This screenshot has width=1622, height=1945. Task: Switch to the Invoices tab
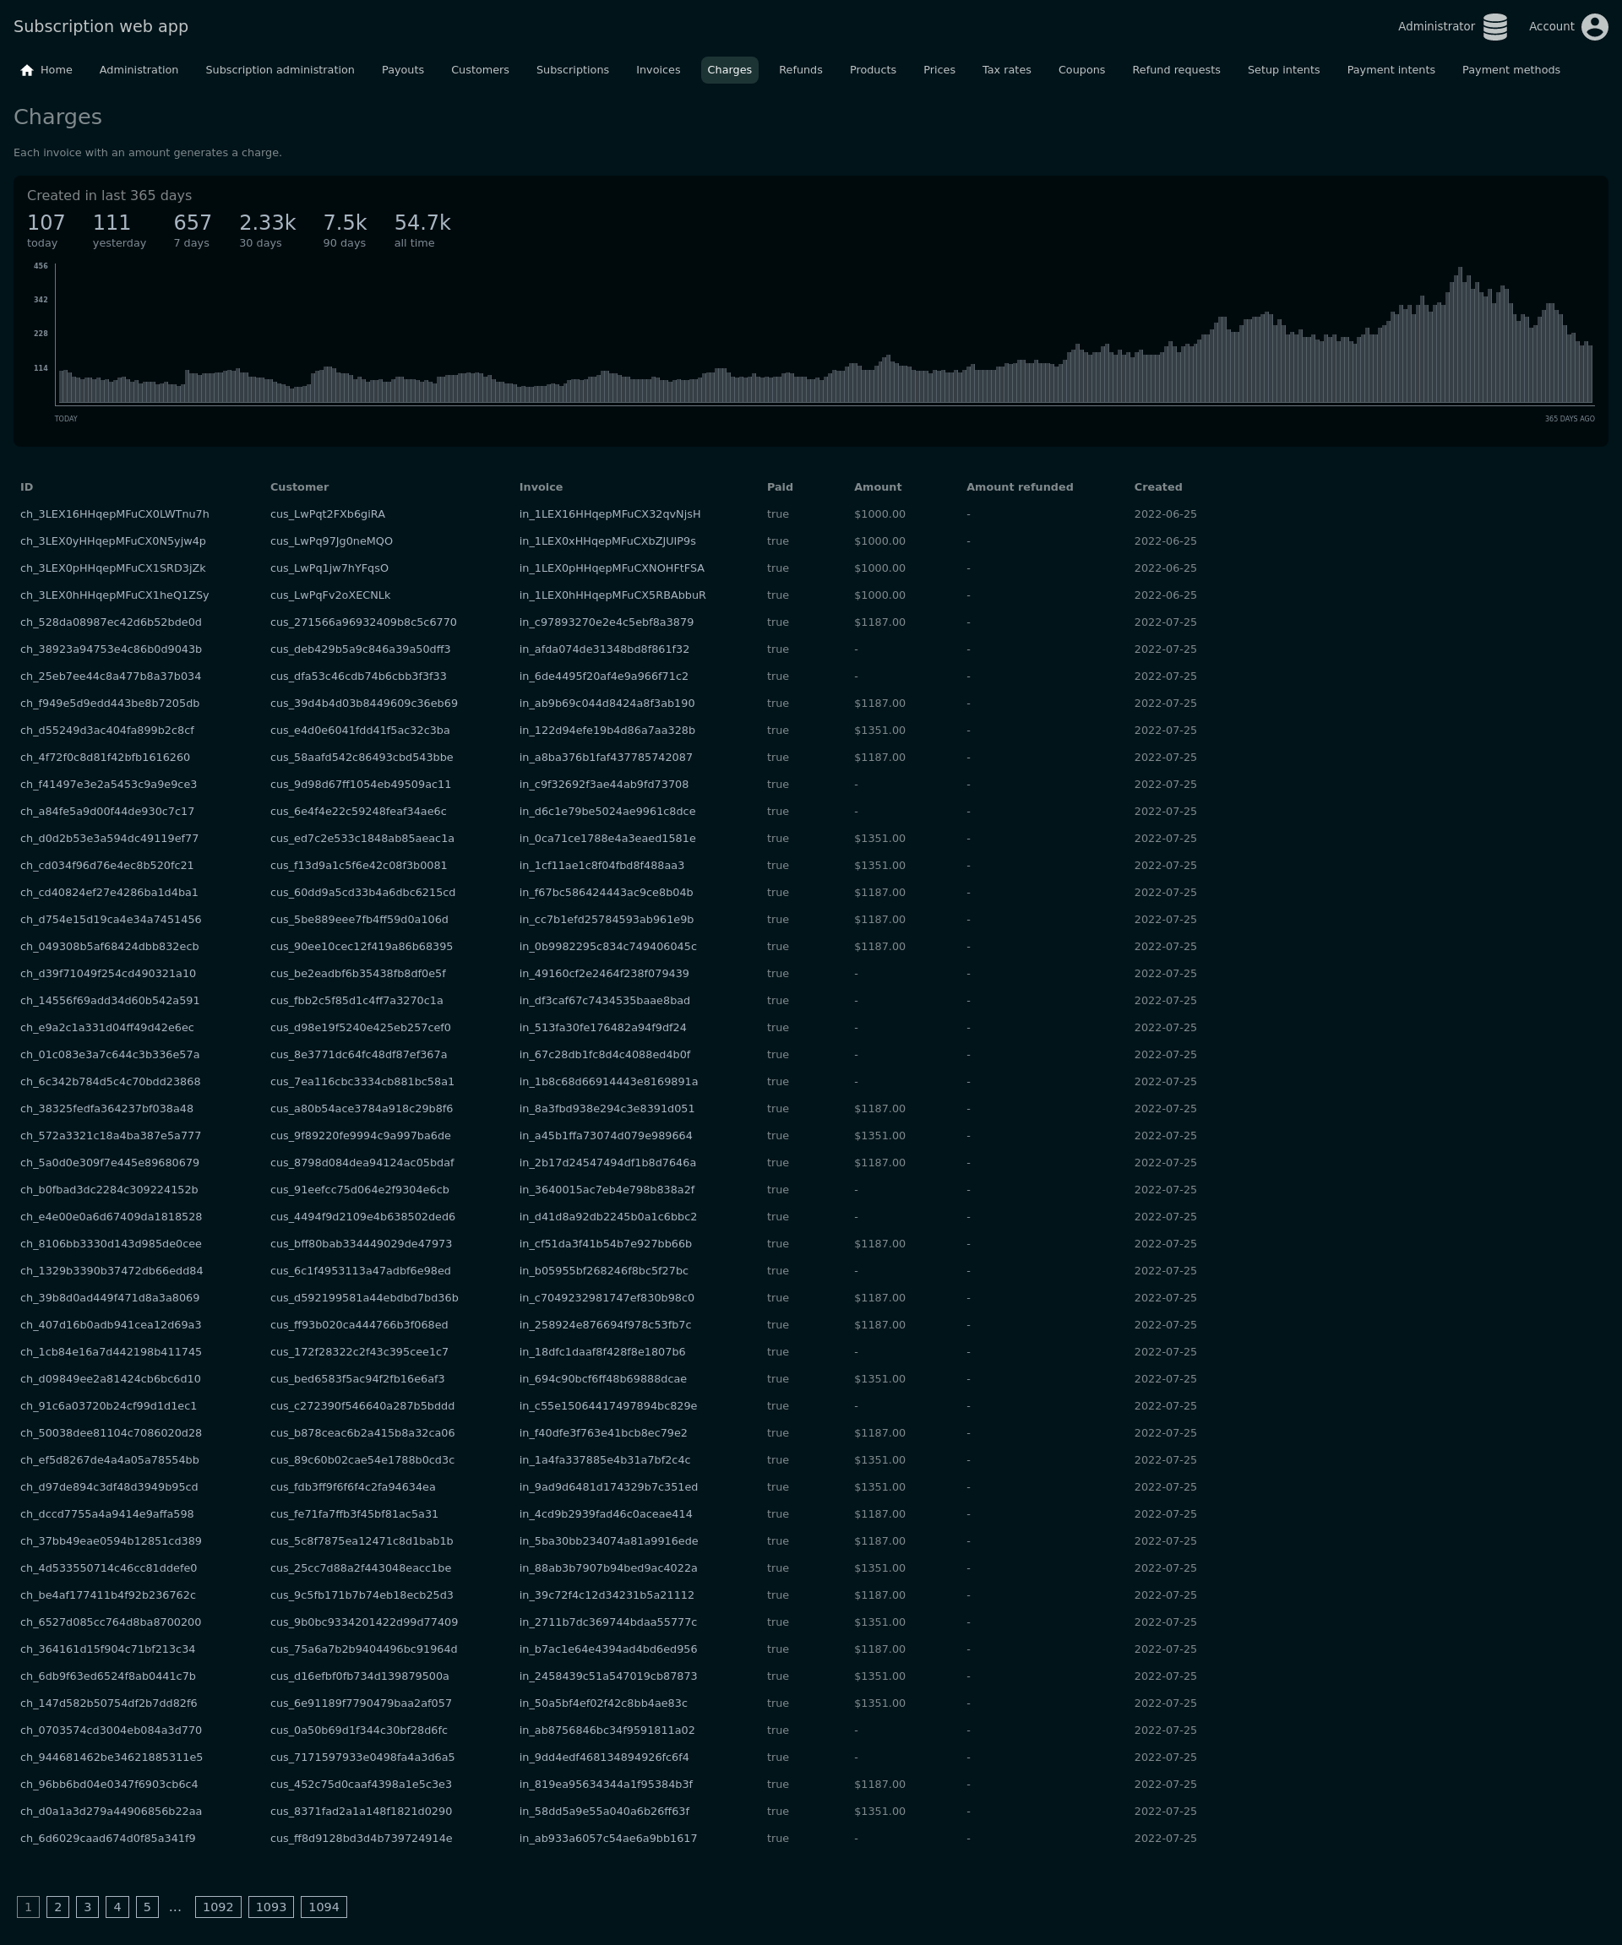click(x=658, y=70)
